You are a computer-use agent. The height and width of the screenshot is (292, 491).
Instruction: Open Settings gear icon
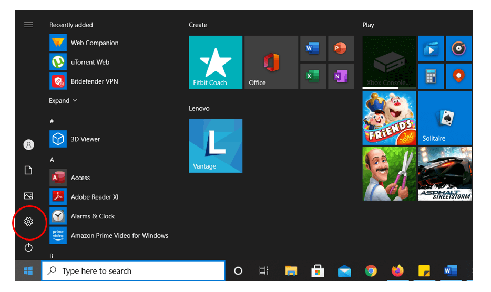click(x=28, y=222)
